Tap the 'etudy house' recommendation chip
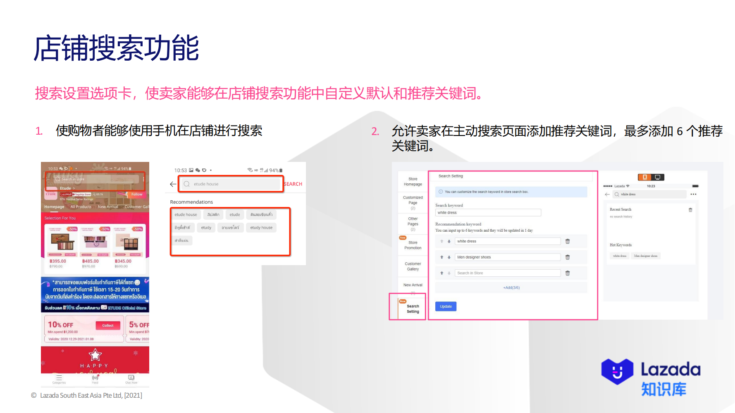The image size is (735, 413). click(261, 228)
